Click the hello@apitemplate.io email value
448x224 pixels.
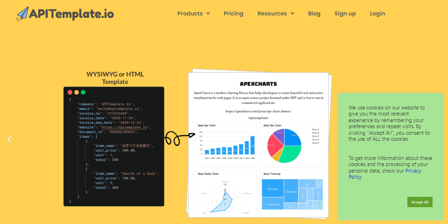pyautogui.click(x=120, y=108)
